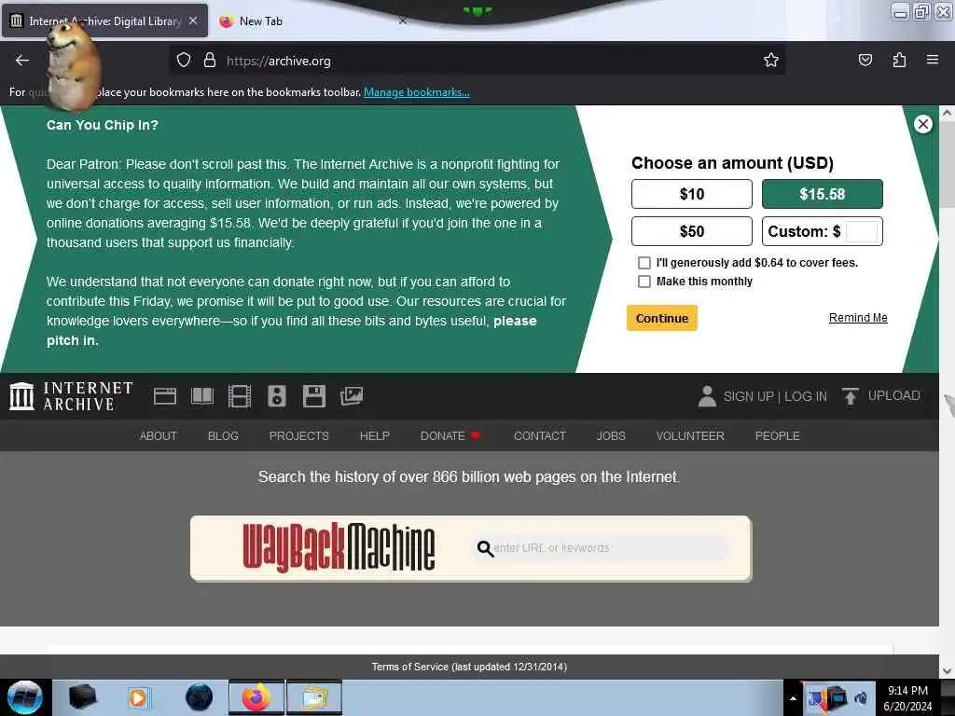Open the Audio speaker icon
955x716 pixels.
276,396
